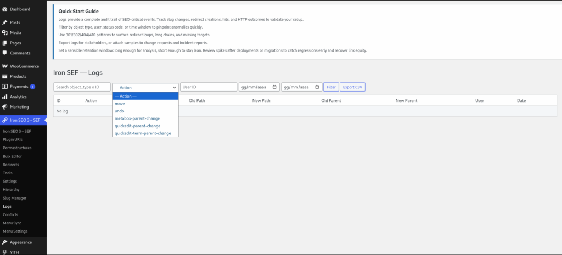Screen dimensions: 562x255
Task: Open WooCommerce menu item
Action: pos(23,66)
